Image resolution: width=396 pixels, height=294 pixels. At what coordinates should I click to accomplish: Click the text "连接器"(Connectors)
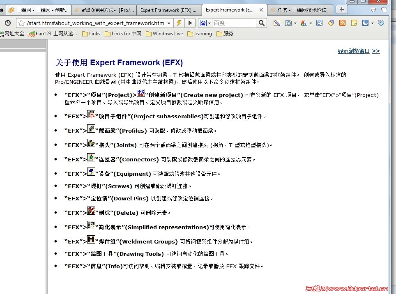coord(127,159)
